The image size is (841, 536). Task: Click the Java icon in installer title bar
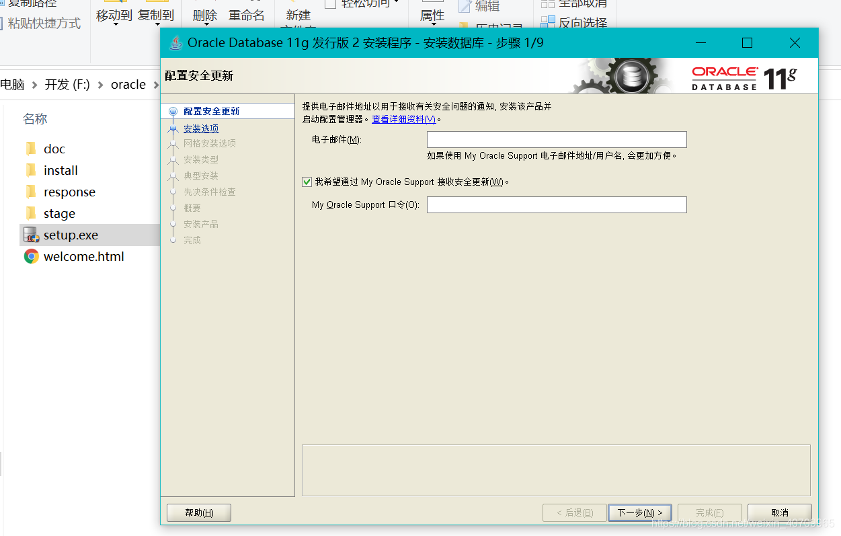click(175, 43)
